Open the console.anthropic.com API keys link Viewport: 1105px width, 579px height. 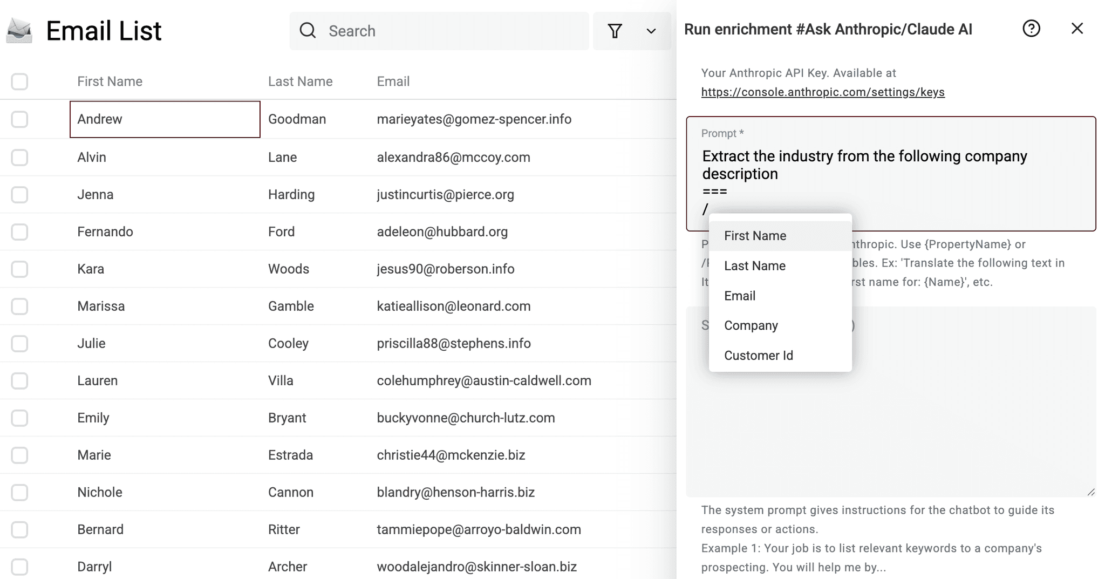pyautogui.click(x=822, y=92)
